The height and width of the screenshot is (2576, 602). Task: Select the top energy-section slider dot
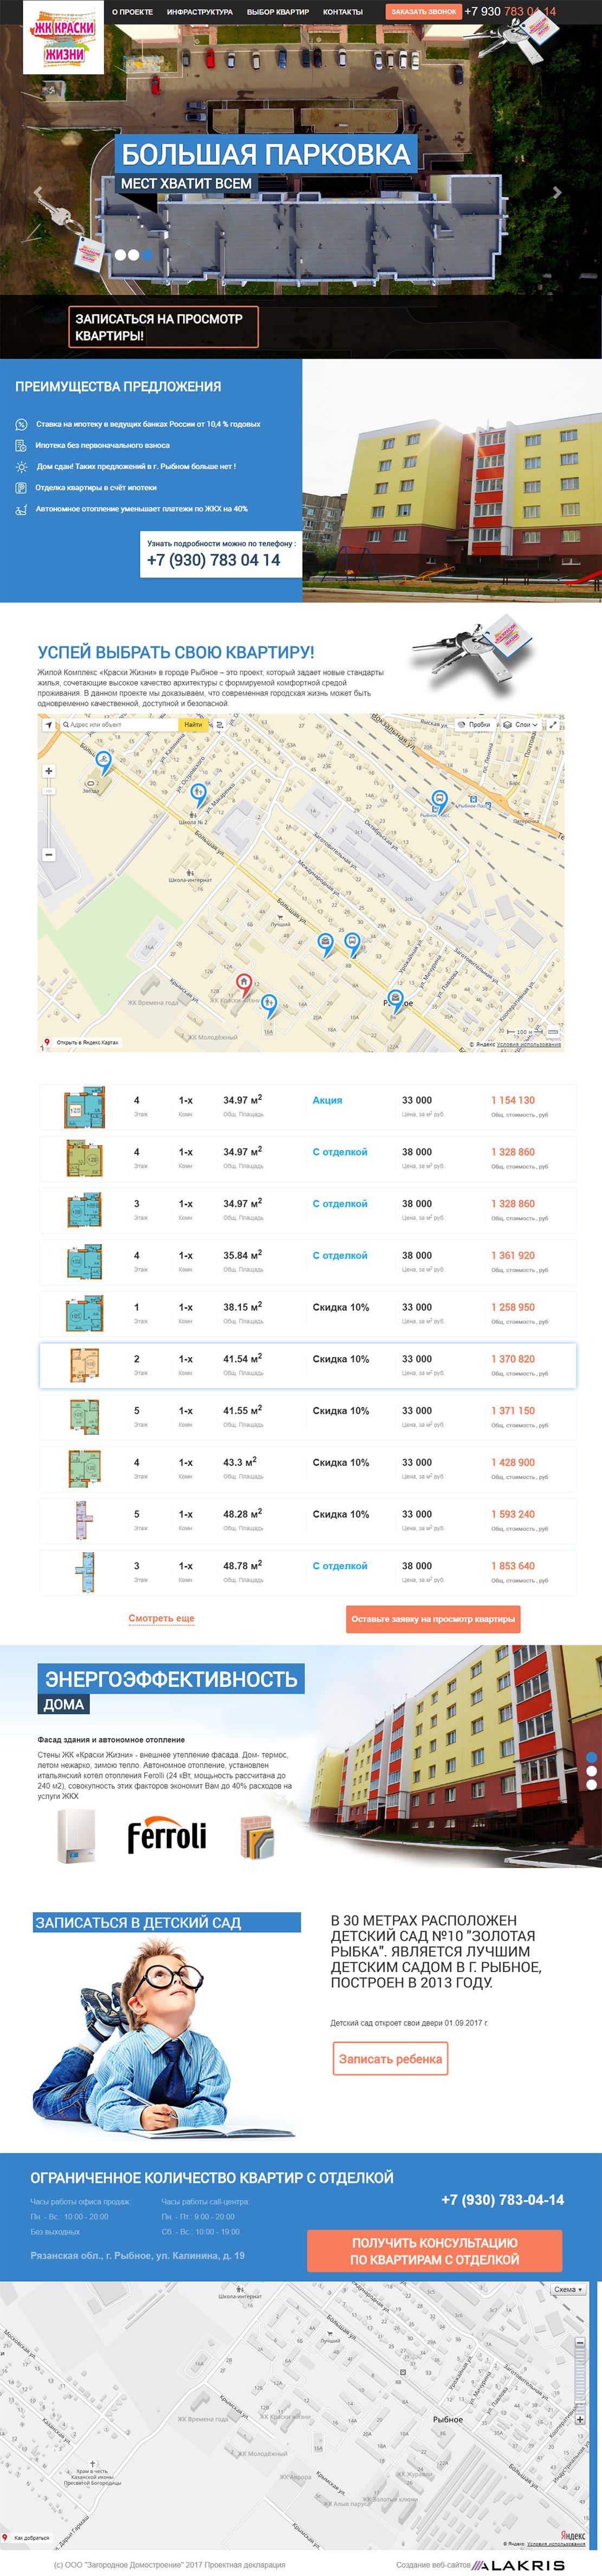[x=591, y=1757]
